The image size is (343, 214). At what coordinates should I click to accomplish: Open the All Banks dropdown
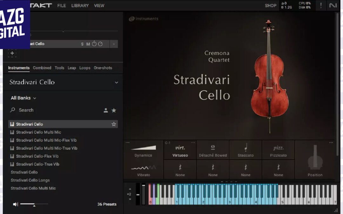pos(24,98)
